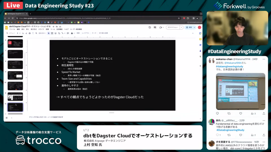Click the スライドショー button
Image resolution: width=271 pixels, height=152 pixels.
173,27
